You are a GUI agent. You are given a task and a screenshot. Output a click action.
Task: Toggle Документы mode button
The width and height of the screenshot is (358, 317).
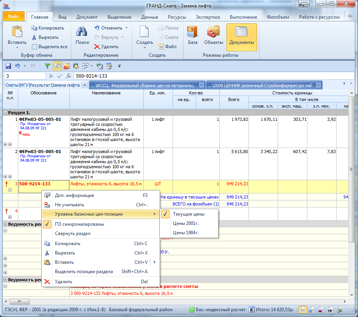(x=242, y=37)
